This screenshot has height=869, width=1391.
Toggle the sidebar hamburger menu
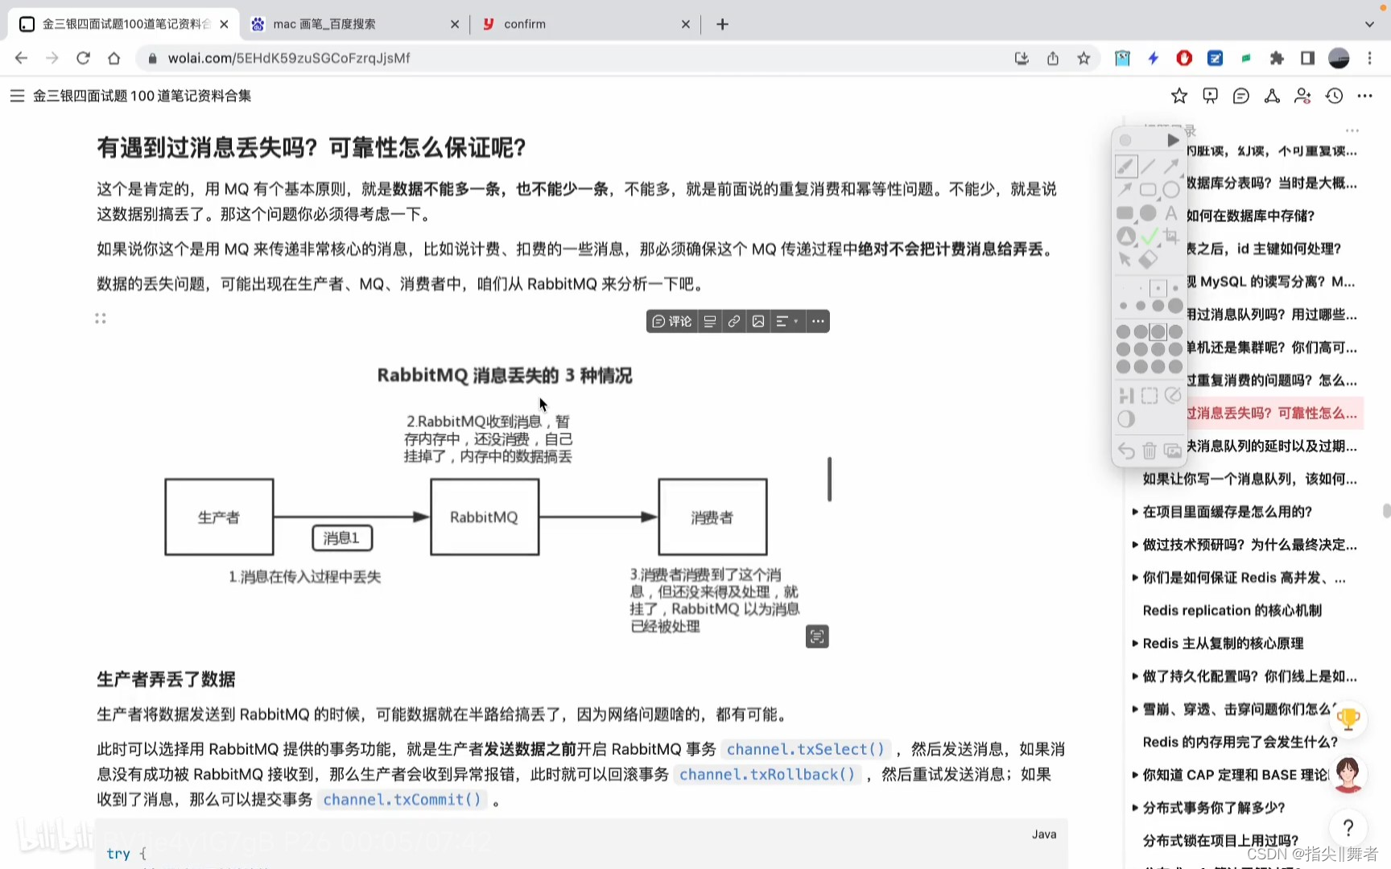(x=17, y=96)
